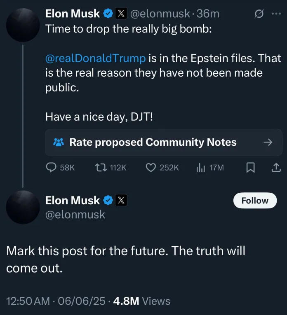Open the Grok slash-circle icon
Screen dimensions: 287x315
[x=259, y=14]
